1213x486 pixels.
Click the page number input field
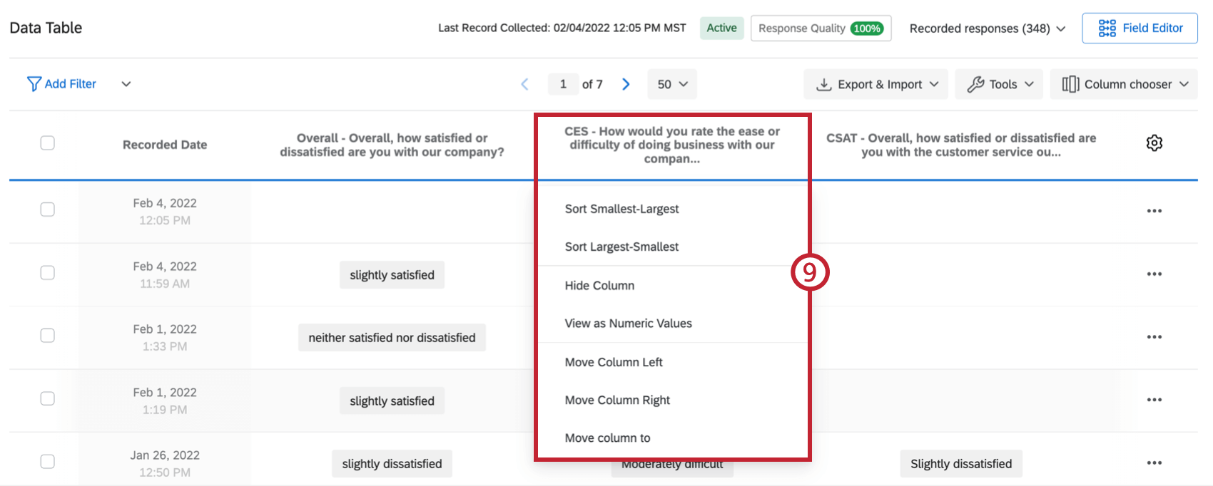click(x=563, y=84)
